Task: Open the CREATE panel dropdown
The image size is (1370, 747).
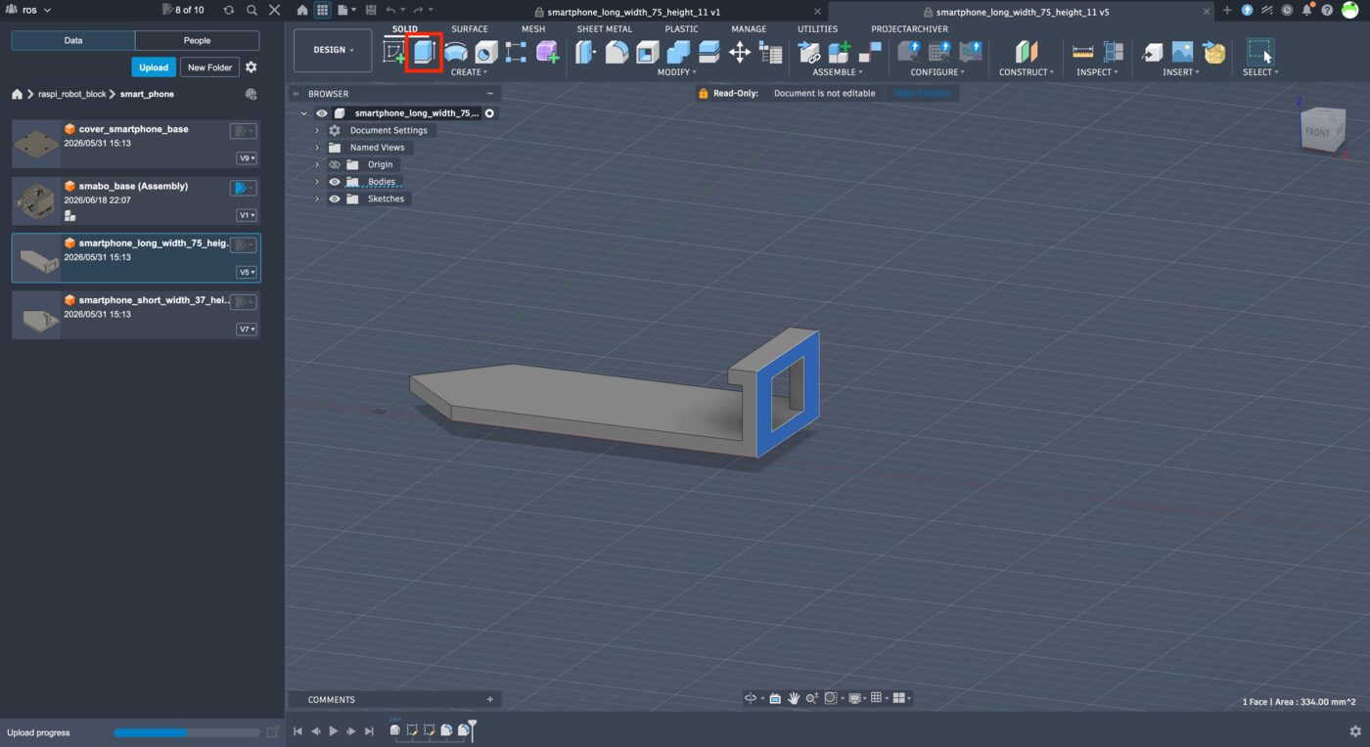Action: coord(469,72)
